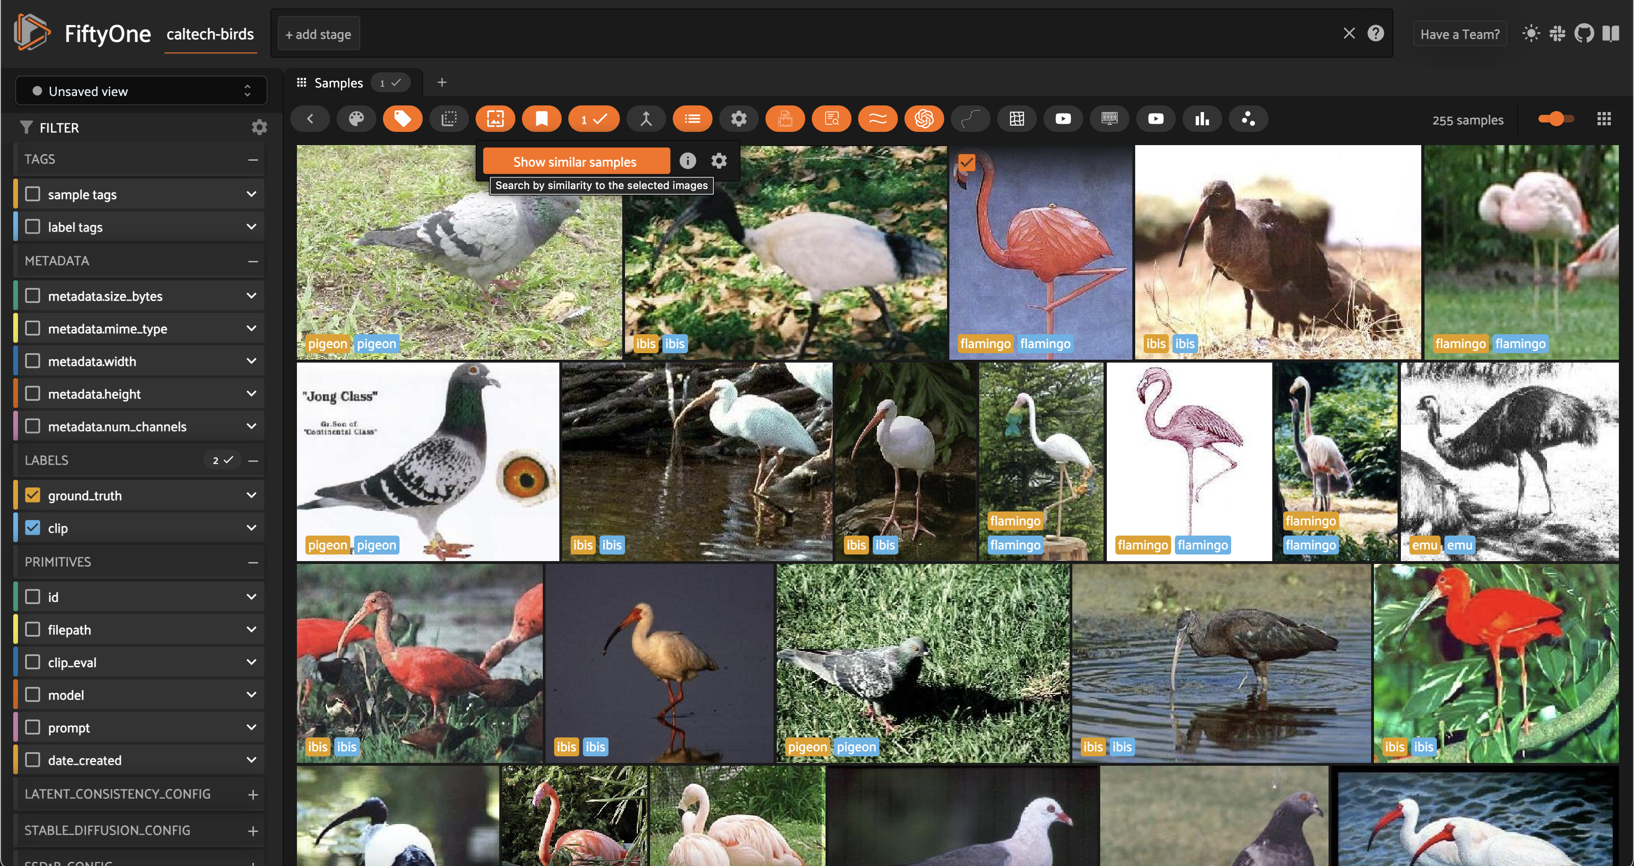Screen dimensions: 1634x866
Task: Select the Samples tab
Action: 338,82
